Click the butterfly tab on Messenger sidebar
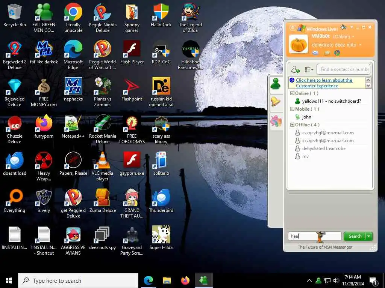This screenshot has width=385, height=288. tap(276, 121)
